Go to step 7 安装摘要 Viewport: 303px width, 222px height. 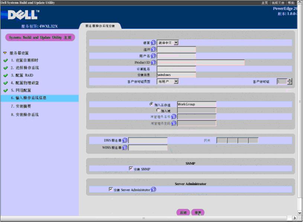(21, 106)
